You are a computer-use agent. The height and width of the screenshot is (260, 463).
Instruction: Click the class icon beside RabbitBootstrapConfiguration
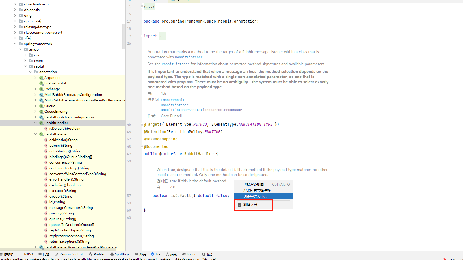[41, 117]
